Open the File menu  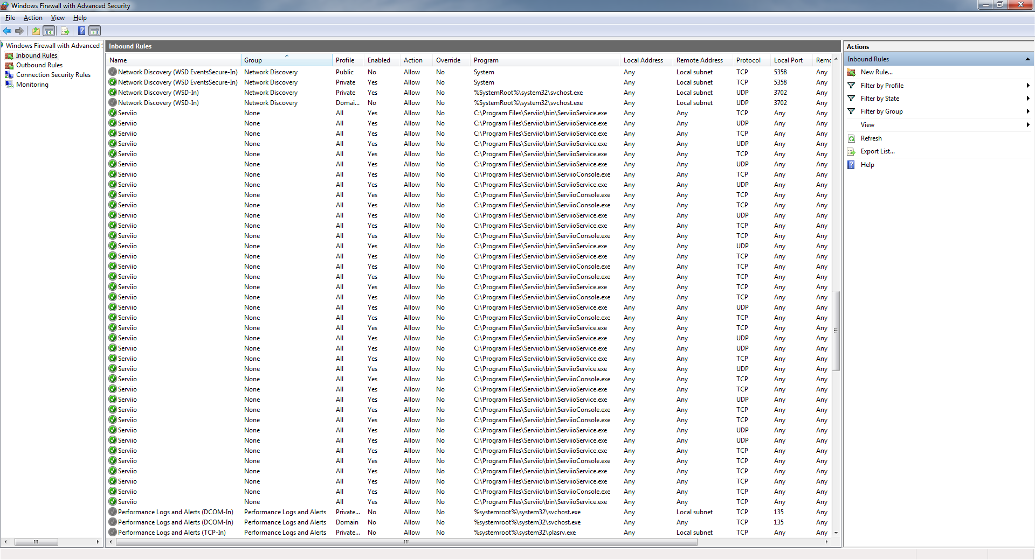10,18
